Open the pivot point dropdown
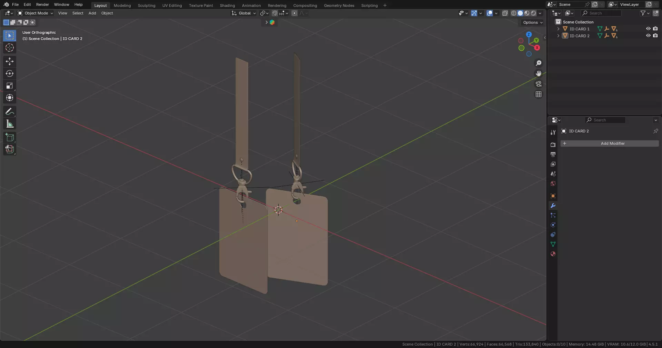 click(264, 13)
